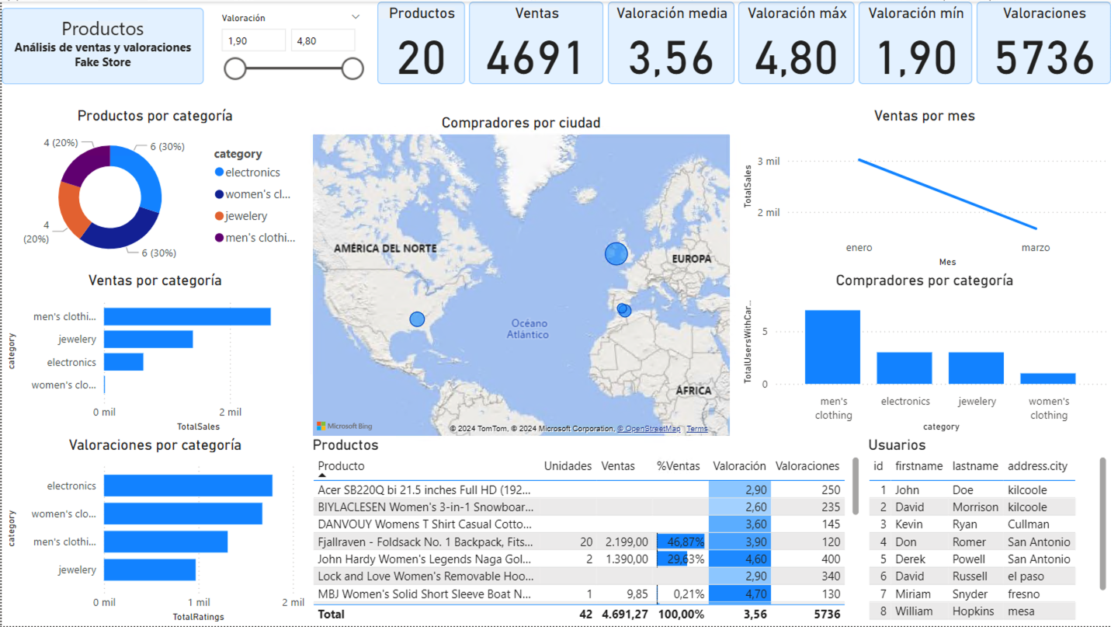Select men's clothing bar in Ventas por categoría

[x=187, y=316]
